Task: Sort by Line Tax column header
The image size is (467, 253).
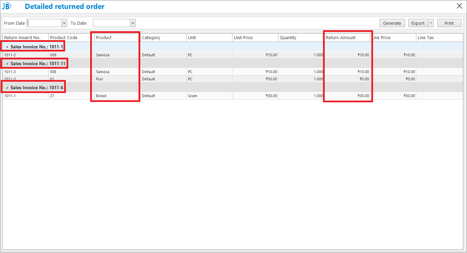Action: tap(440, 38)
